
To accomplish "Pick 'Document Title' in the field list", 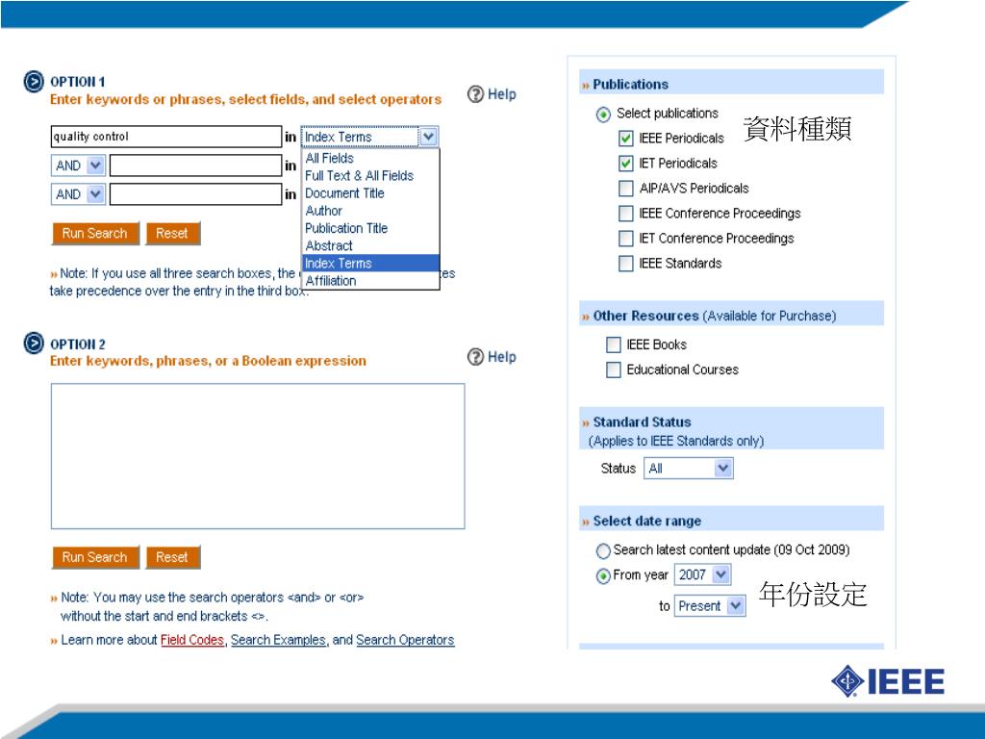I will [x=370, y=192].
